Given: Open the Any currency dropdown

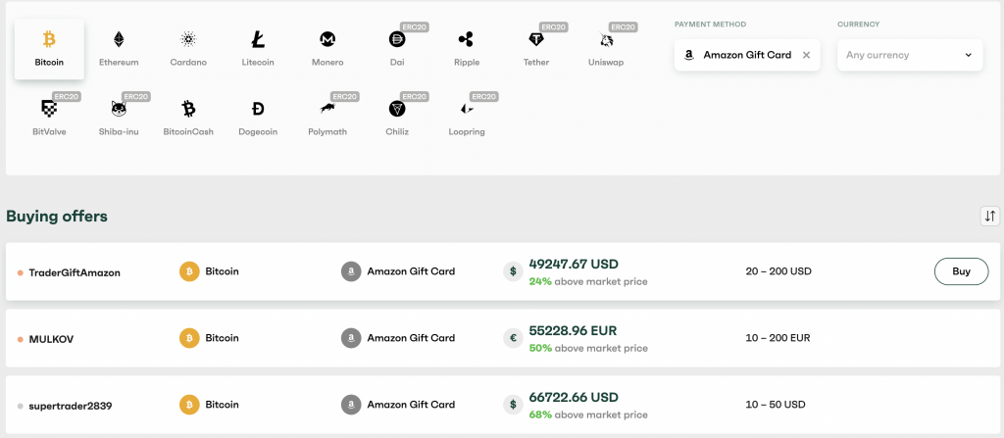Looking at the screenshot, I should click(910, 55).
